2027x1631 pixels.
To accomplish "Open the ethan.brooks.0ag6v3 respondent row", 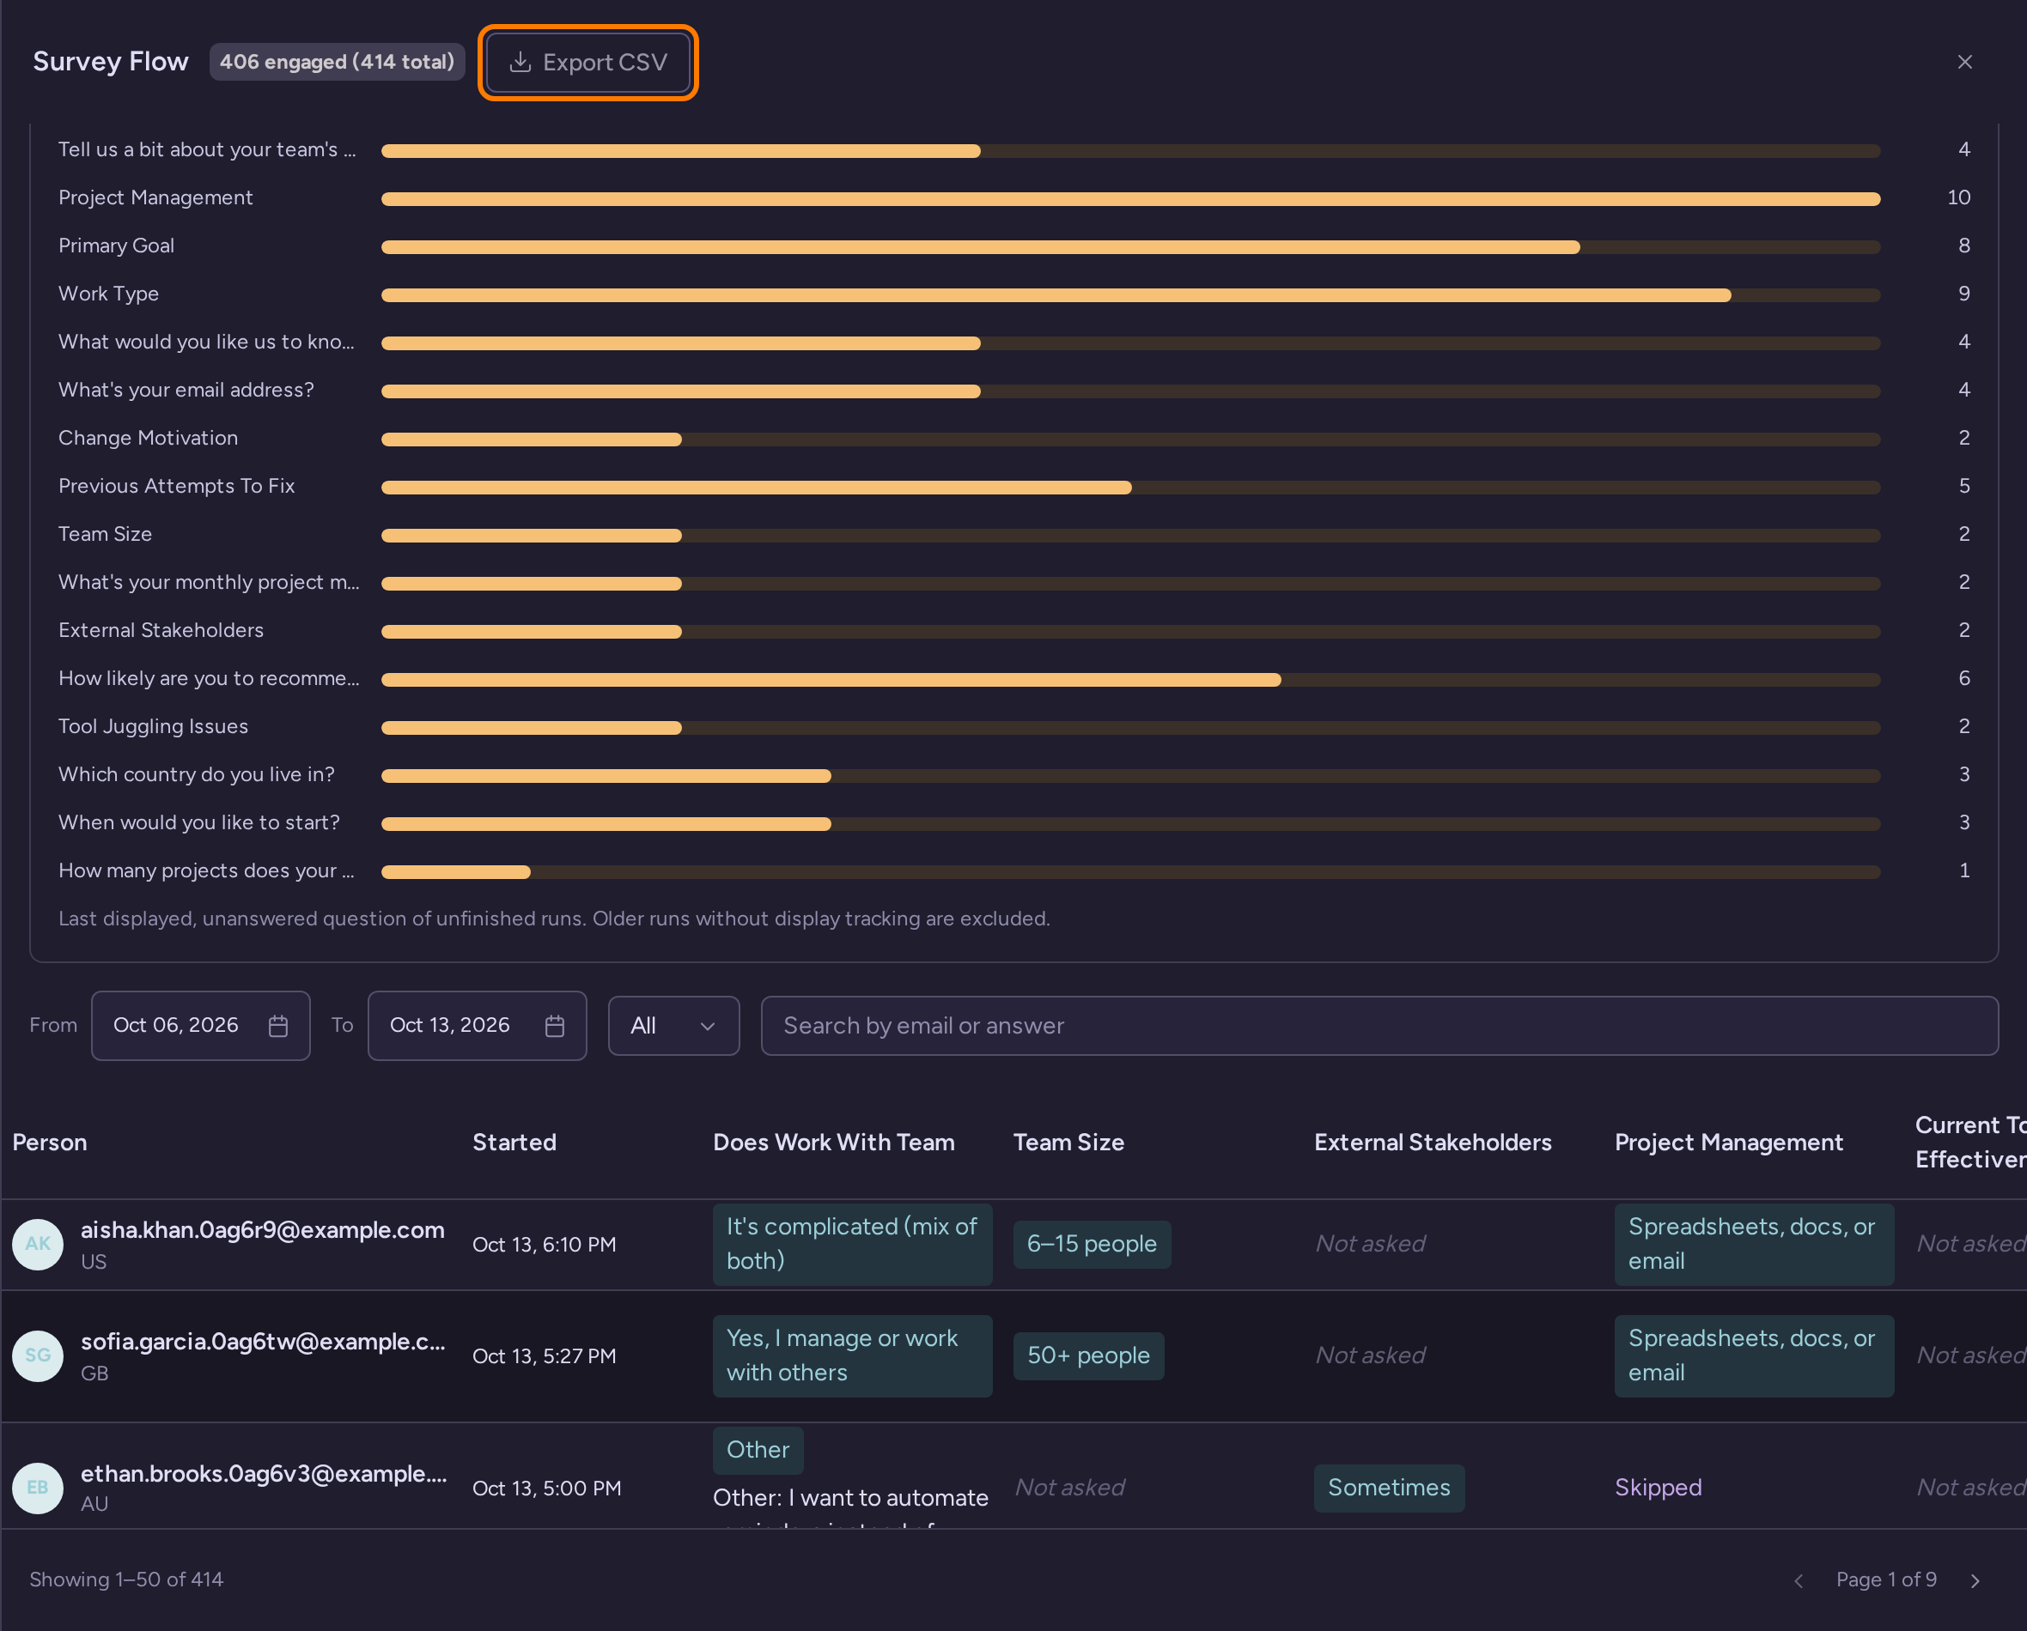I will pyautogui.click(x=1013, y=1475).
